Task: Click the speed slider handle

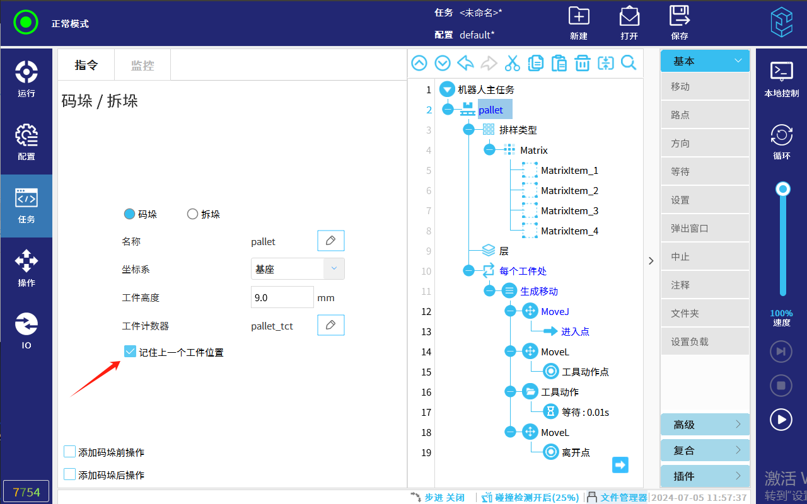Action: click(x=783, y=189)
